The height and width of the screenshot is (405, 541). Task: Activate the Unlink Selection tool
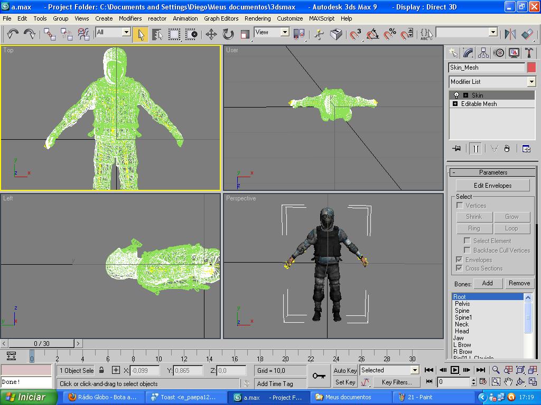click(67, 34)
